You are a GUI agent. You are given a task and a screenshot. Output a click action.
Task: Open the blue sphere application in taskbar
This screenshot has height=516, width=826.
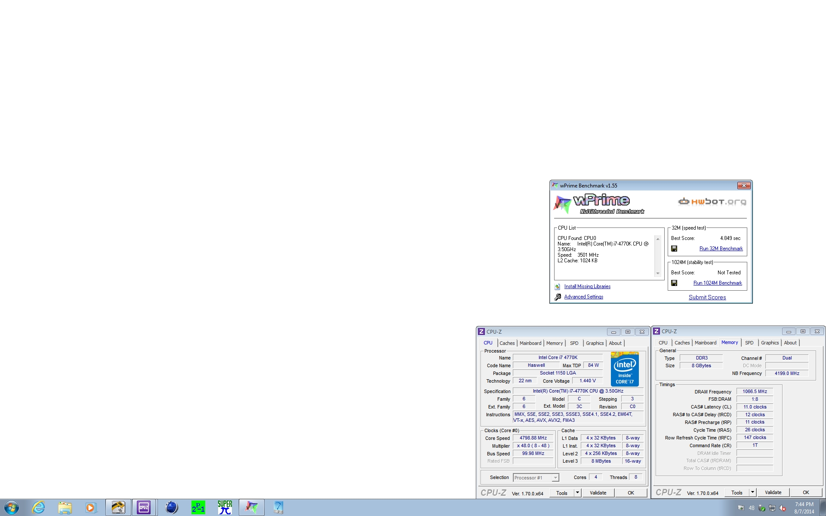pyautogui.click(x=171, y=507)
